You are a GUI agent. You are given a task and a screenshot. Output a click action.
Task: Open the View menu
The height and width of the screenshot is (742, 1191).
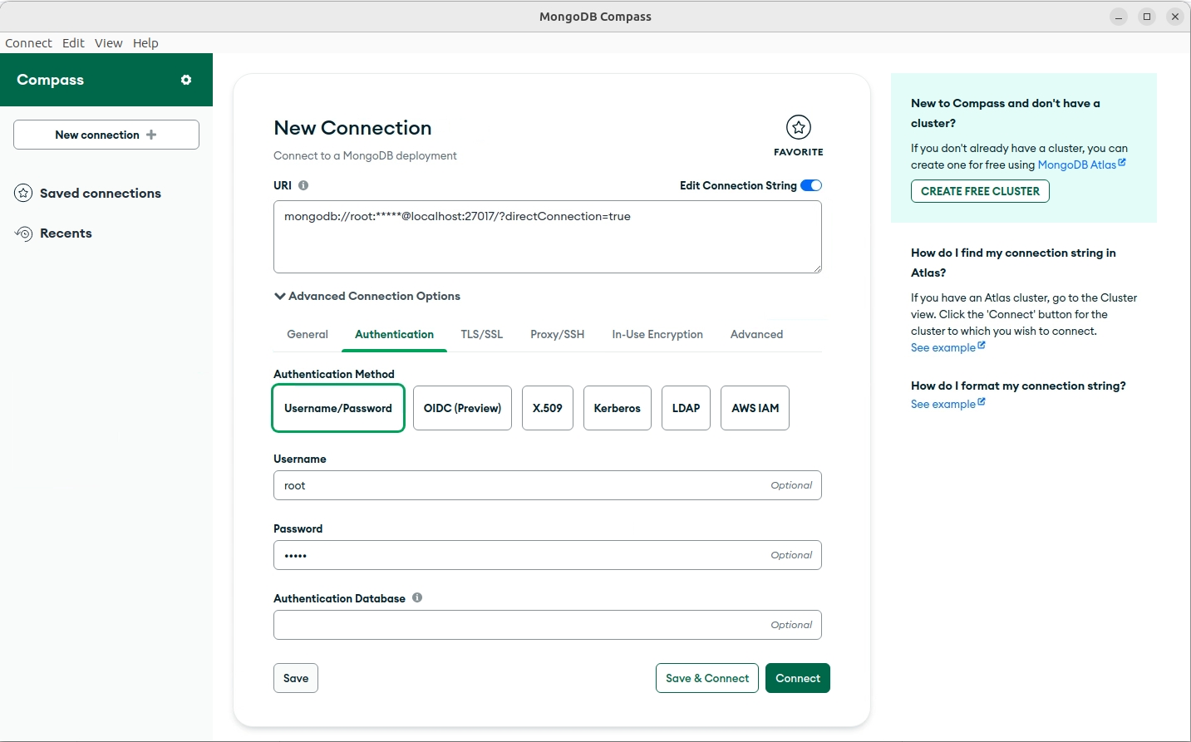pos(108,43)
